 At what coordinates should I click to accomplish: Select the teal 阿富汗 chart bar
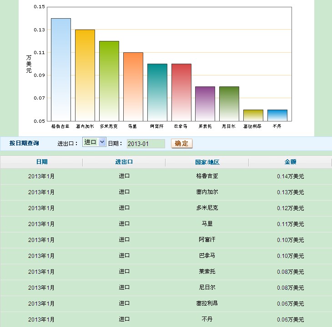(157, 92)
